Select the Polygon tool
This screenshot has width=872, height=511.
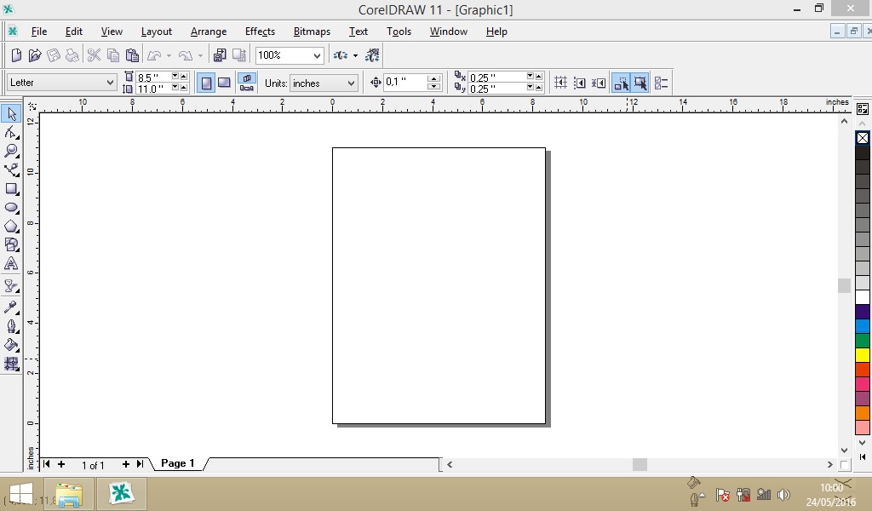11,227
